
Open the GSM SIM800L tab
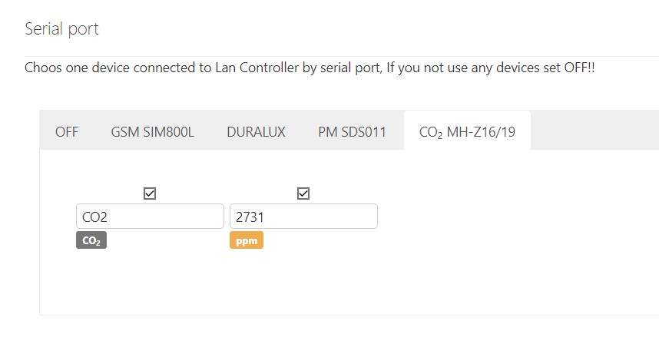(152, 131)
